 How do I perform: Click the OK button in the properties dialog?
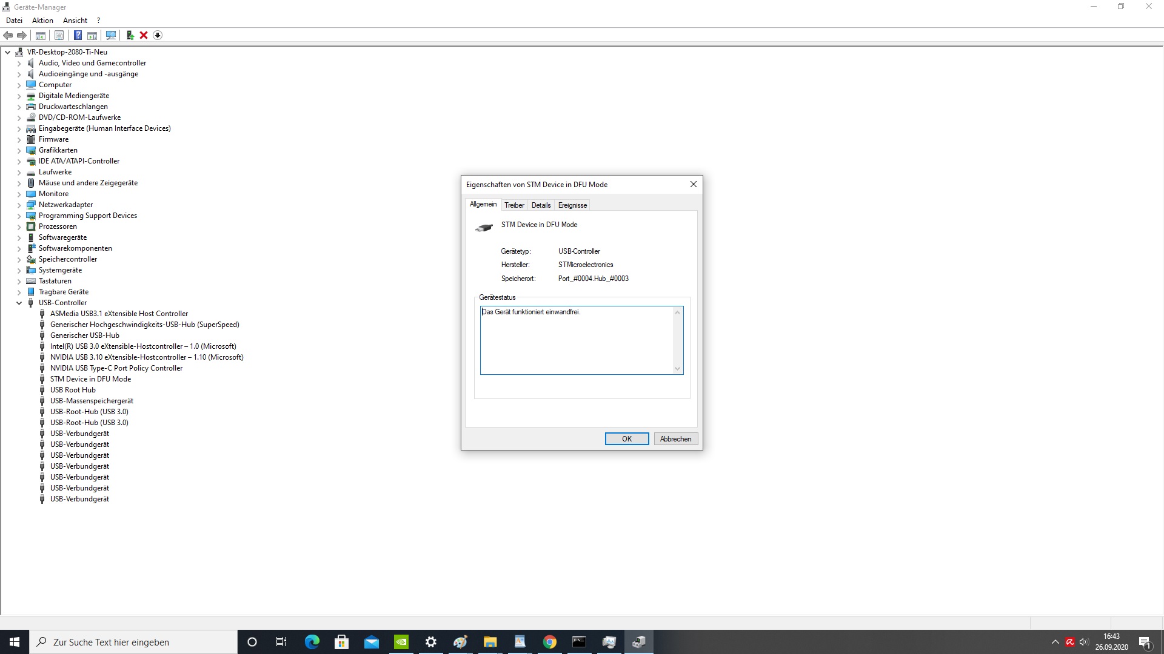click(626, 438)
